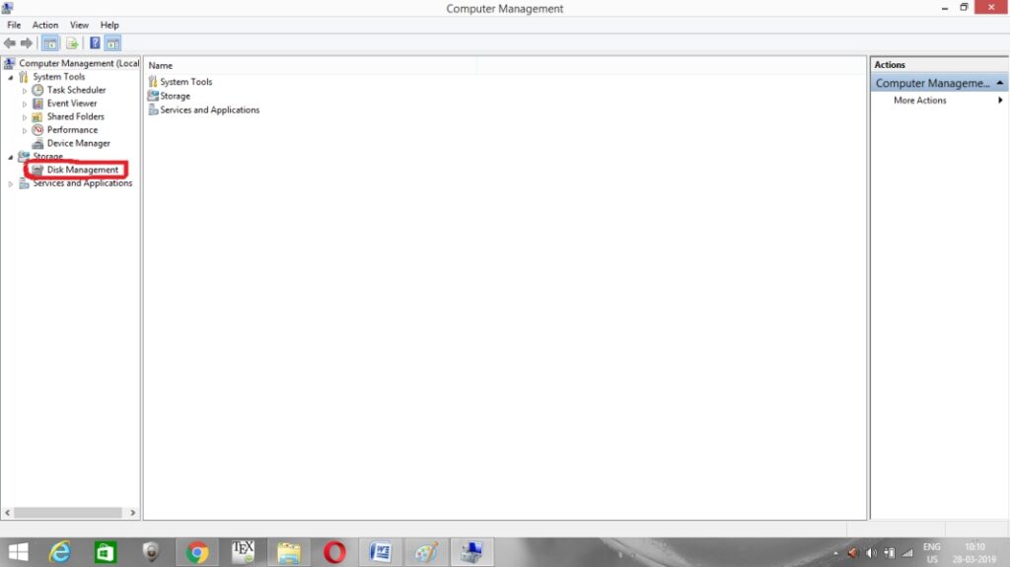1010x567 pixels.
Task: Toggle the Show/Hide Console Tree toolbar icon
Action: 50,43
